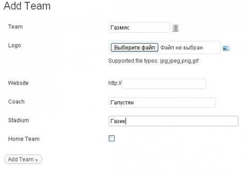Click the database icon beside Team field
Viewport: 242px width, 174px height.
click(176, 28)
